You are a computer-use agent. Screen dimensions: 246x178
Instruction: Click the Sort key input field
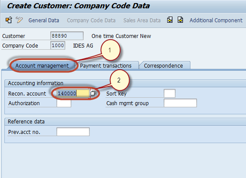pyautogui.click(x=169, y=93)
